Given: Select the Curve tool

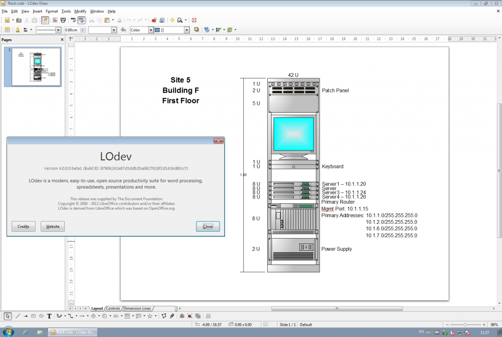Looking at the screenshot, I should pos(59,315).
